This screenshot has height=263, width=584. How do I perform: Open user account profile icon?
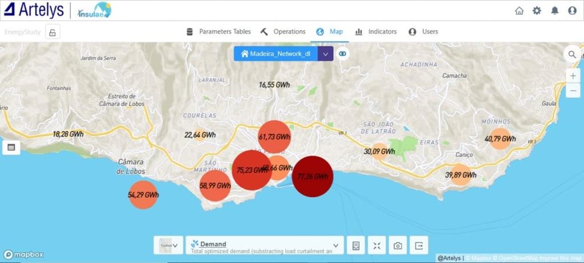click(x=572, y=10)
